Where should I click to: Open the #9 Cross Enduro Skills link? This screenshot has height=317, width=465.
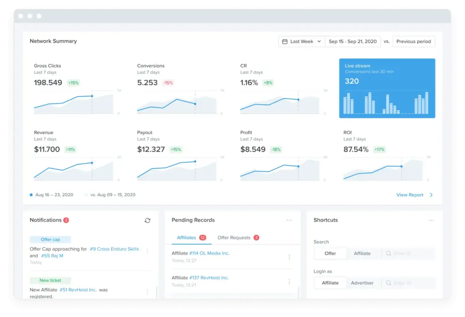pyautogui.click(x=114, y=249)
